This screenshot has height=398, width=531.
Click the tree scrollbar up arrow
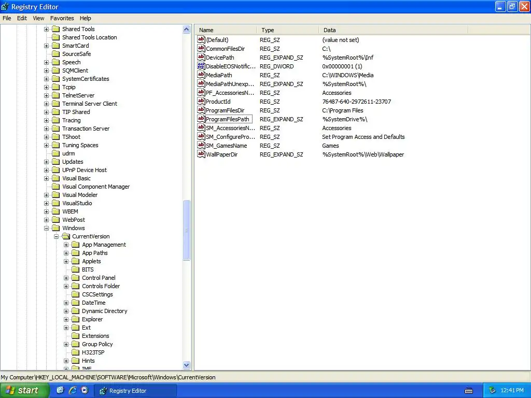[186, 30]
